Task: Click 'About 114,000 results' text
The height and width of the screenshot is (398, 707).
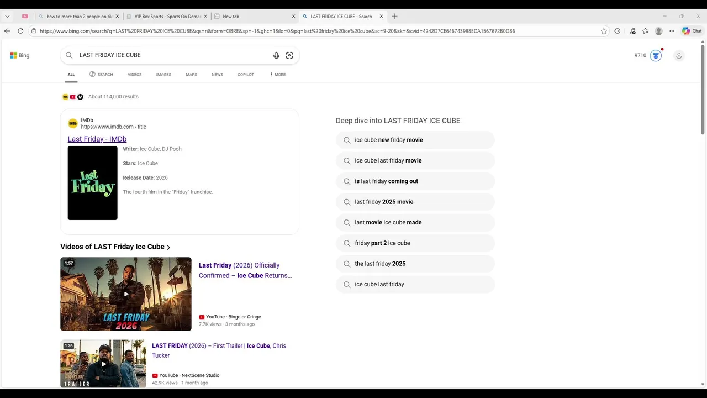Action: pyautogui.click(x=113, y=97)
